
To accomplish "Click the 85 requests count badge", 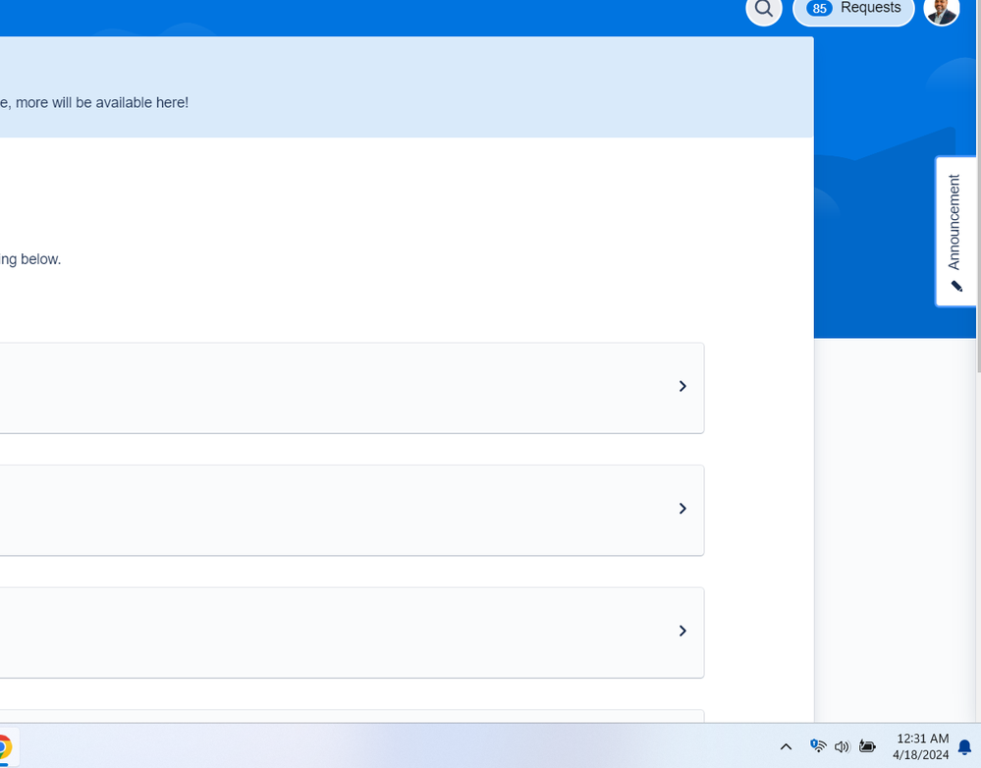I will 819,8.
